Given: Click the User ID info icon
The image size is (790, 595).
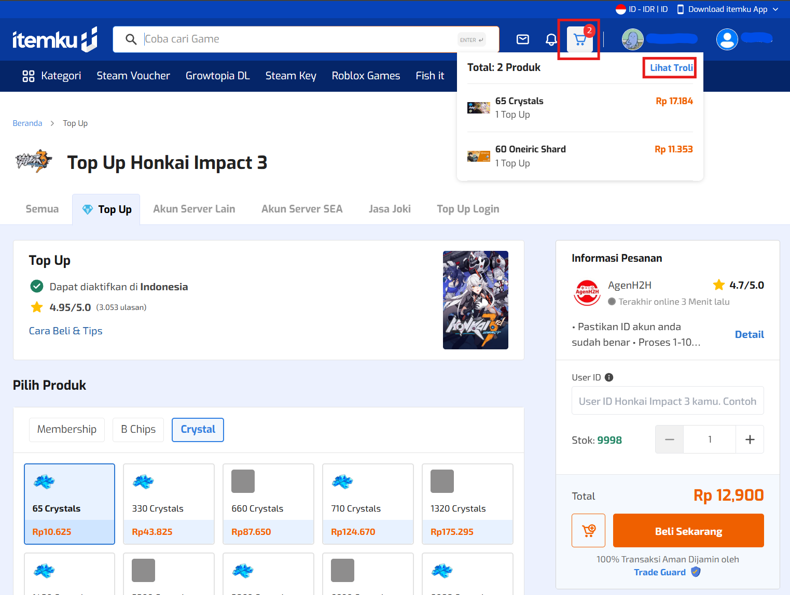Looking at the screenshot, I should (x=609, y=377).
